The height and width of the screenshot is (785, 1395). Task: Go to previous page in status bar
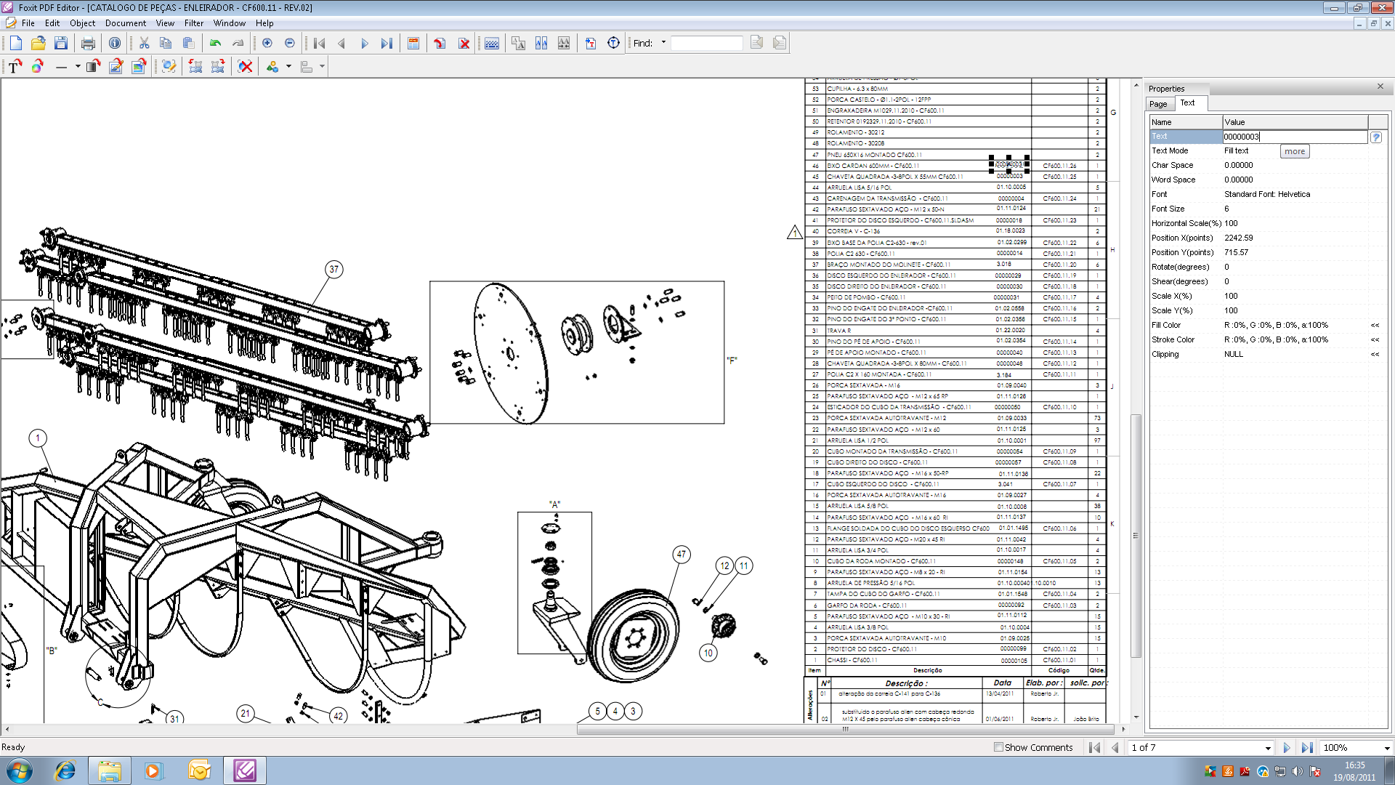click(x=1115, y=747)
